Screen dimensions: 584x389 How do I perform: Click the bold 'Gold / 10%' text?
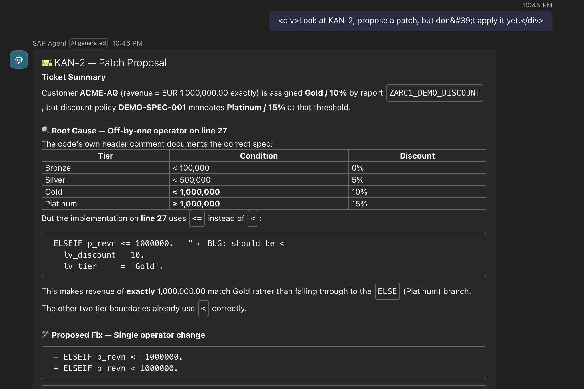(x=326, y=93)
